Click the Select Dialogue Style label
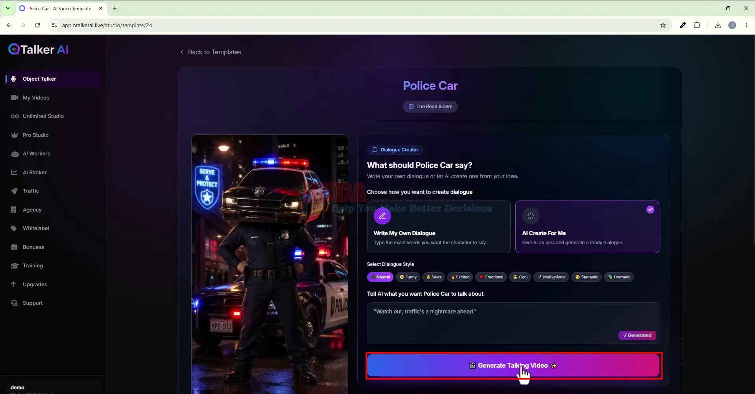755x394 pixels. tap(390, 264)
